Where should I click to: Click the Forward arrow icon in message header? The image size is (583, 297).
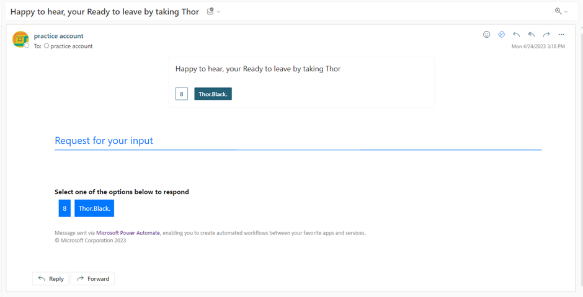pyautogui.click(x=546, y=35)
